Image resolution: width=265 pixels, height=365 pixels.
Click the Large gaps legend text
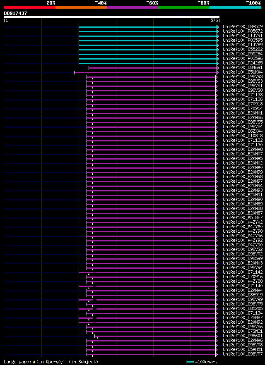pos(18,362)
